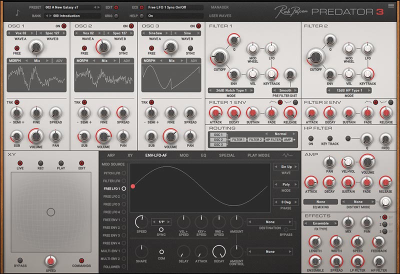Open the Pre Filter Dist Smooth dropdown

(x=285, y=90)
